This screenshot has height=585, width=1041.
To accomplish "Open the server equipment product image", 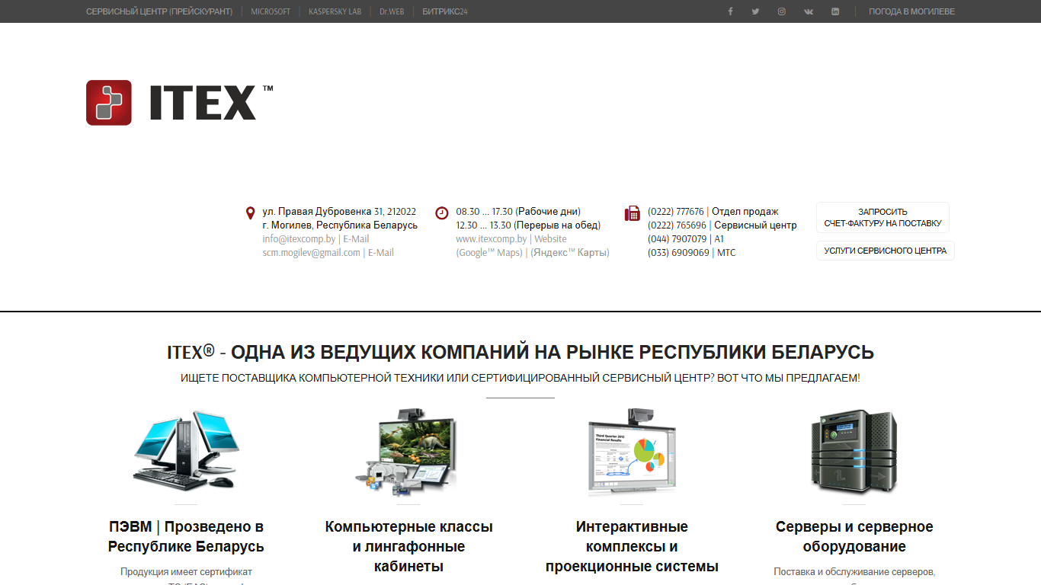I will tap(854, 451).
